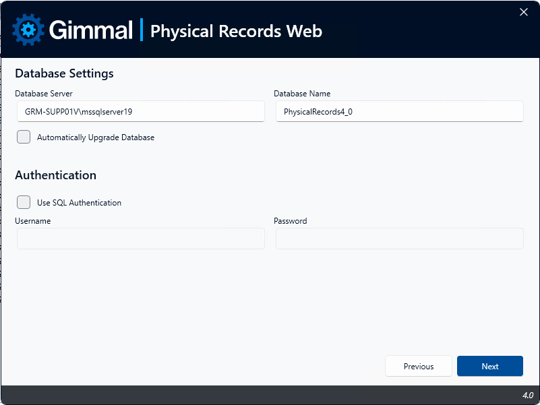Click the Database Server label
540x405 pixels.
pyautogui.click(x=44, y=93)
